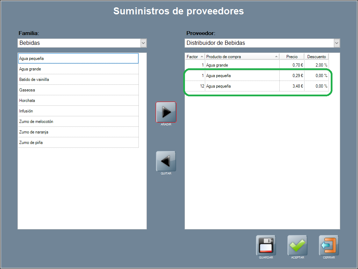Choose Gaseosa from the product list
The height and width of the screenshot is (269, 358).
(x=78, y=90)
